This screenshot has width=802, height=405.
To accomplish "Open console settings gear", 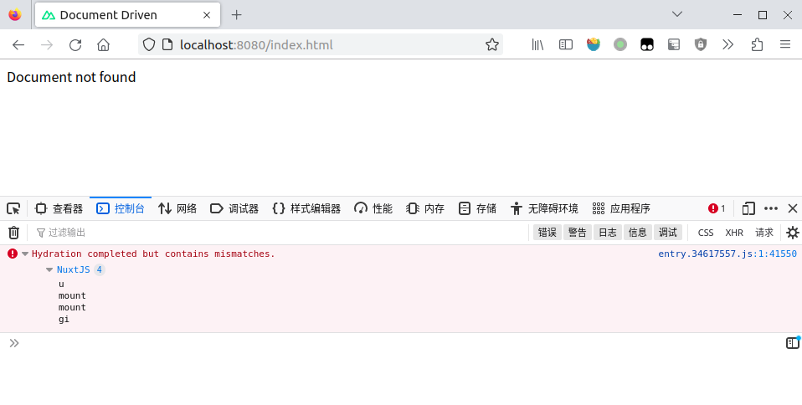I will click(x=792, y=233).
